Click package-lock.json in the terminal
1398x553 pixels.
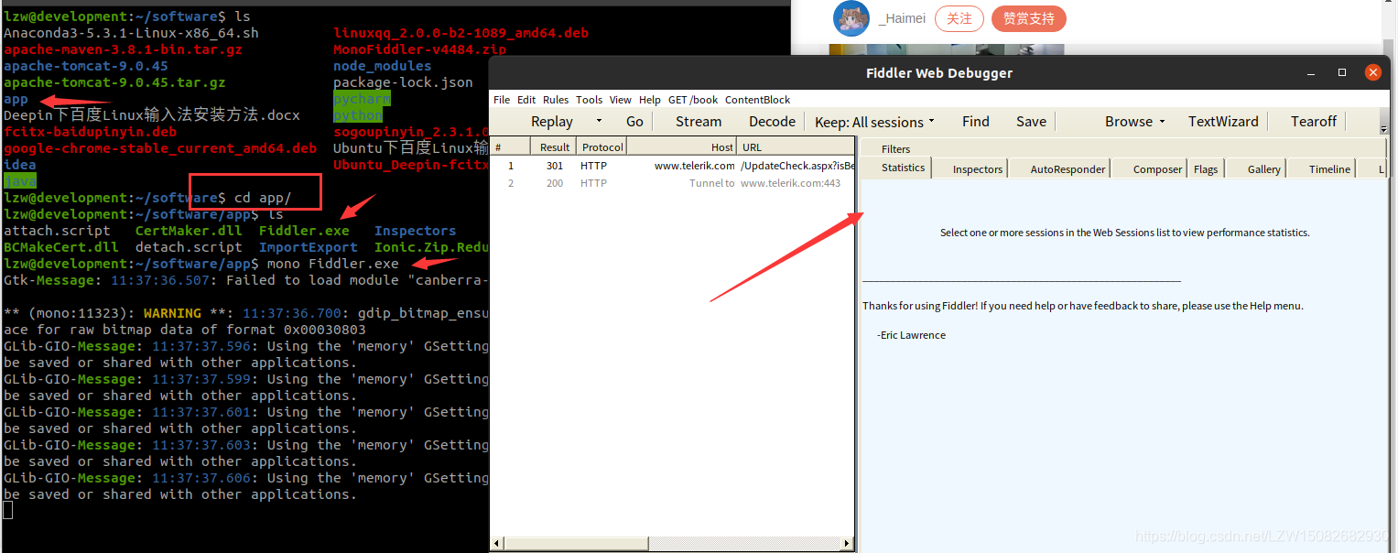403,82
